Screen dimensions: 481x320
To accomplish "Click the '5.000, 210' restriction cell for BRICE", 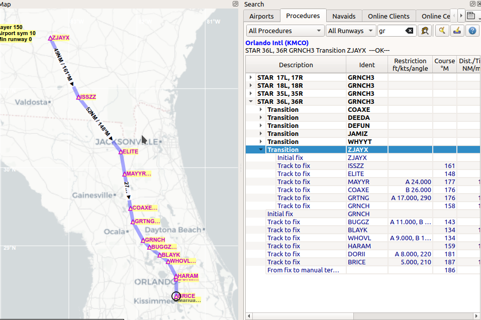I will (410, 262).
